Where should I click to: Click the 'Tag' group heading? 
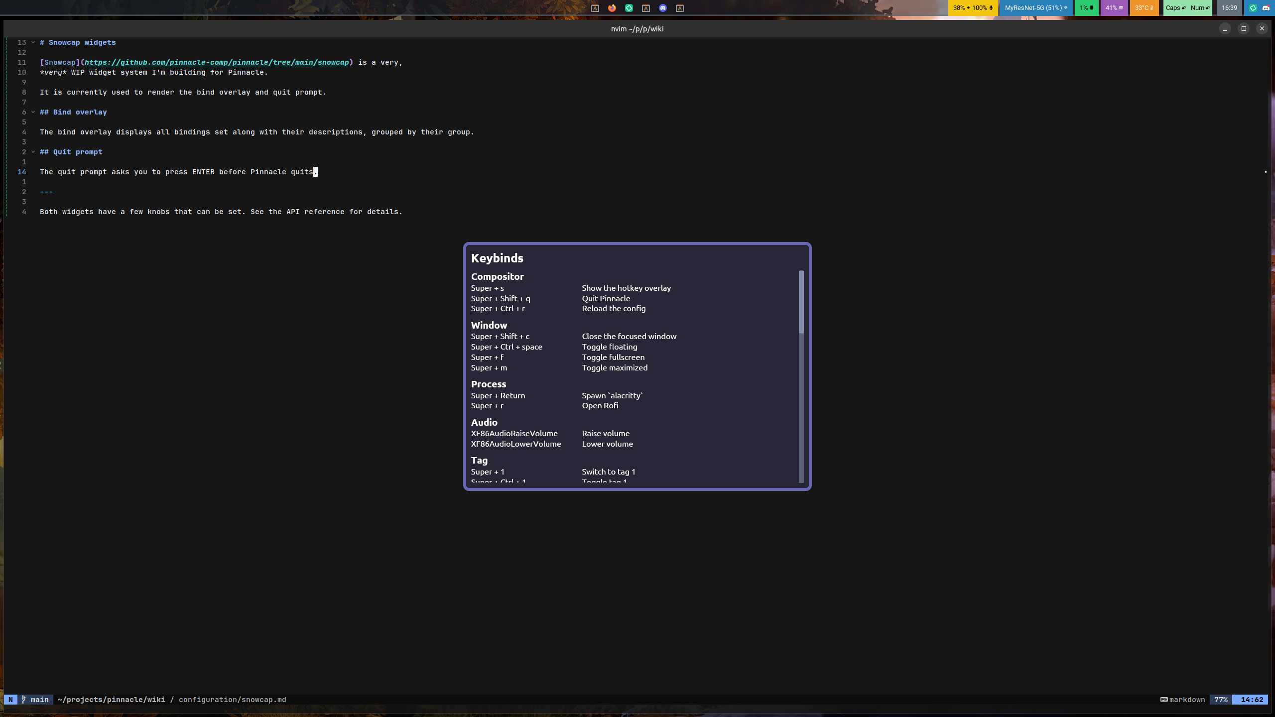tap(479, 461)
